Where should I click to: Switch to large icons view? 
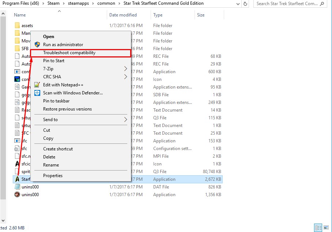[x=326, y=228]
